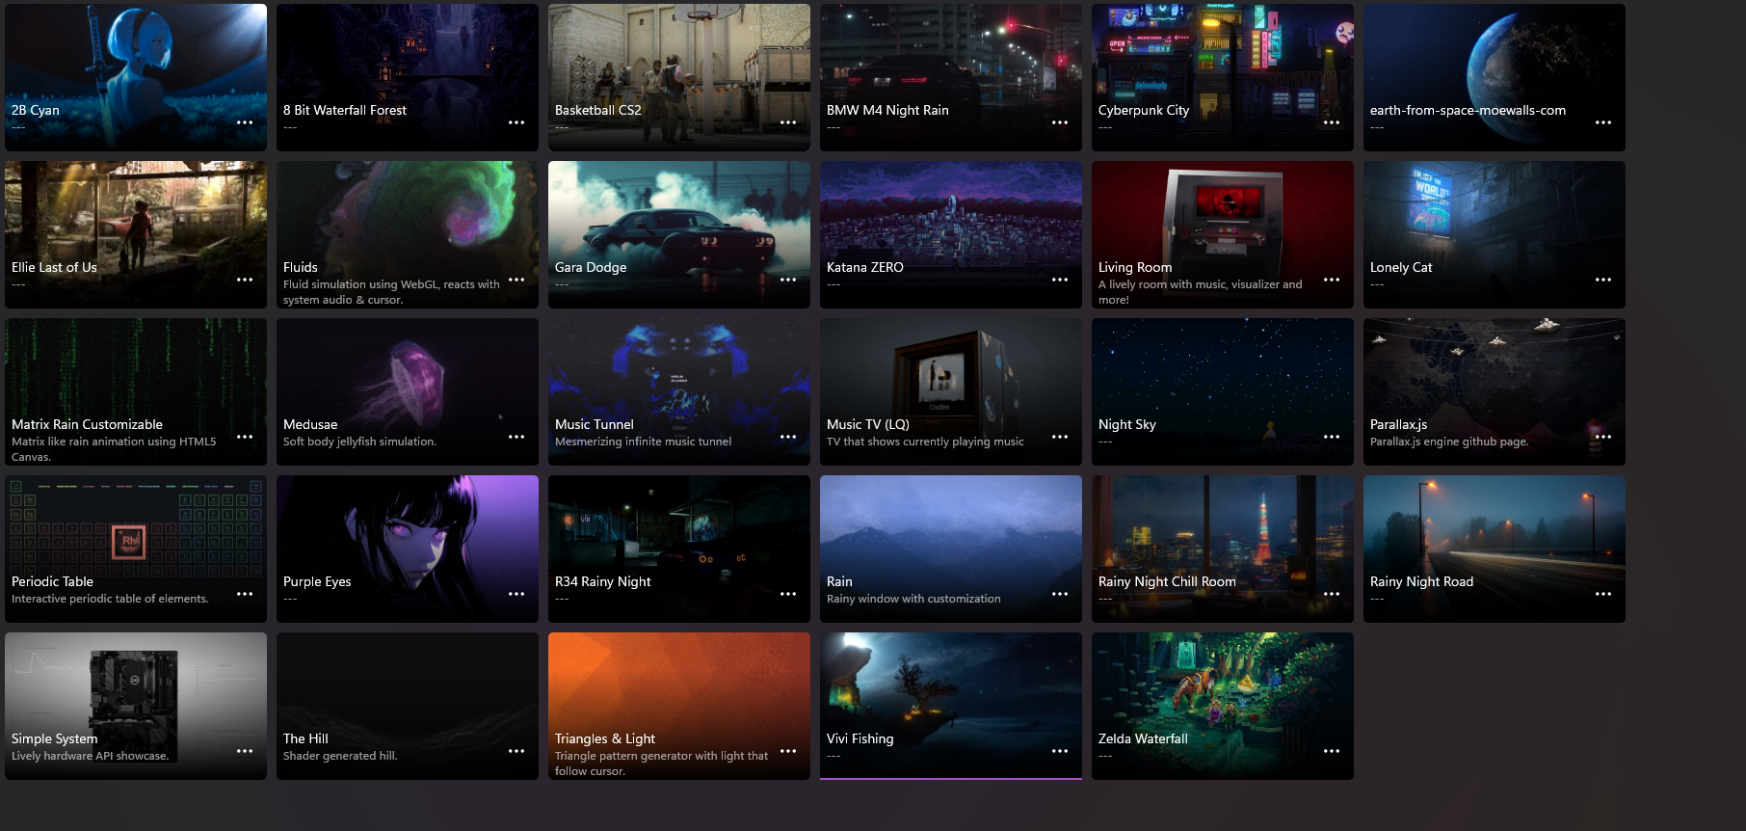
Task: Show more options for Music TV (LQ)
Action: (1060, 437)
